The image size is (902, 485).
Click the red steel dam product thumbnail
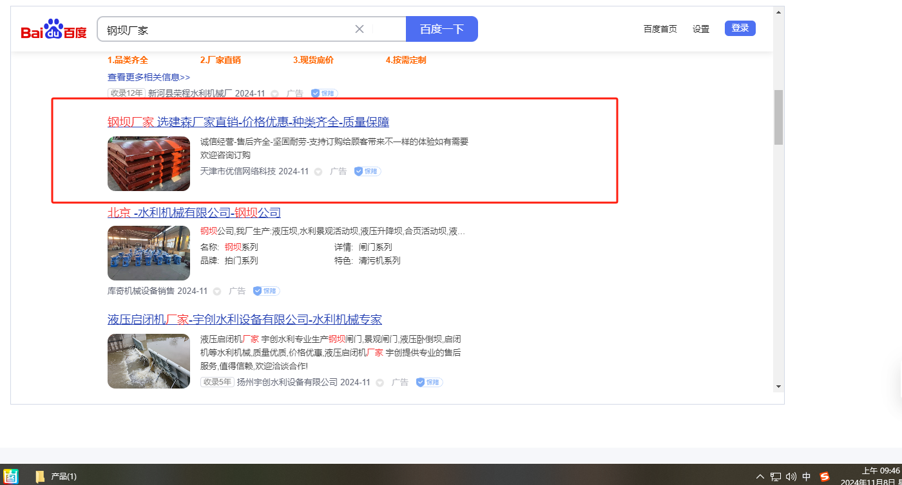149,163
